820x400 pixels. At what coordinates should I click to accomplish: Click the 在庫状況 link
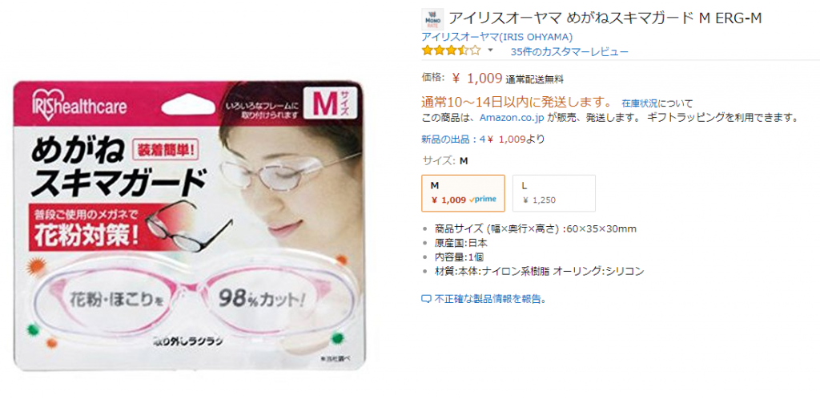(x=640, y=103)
